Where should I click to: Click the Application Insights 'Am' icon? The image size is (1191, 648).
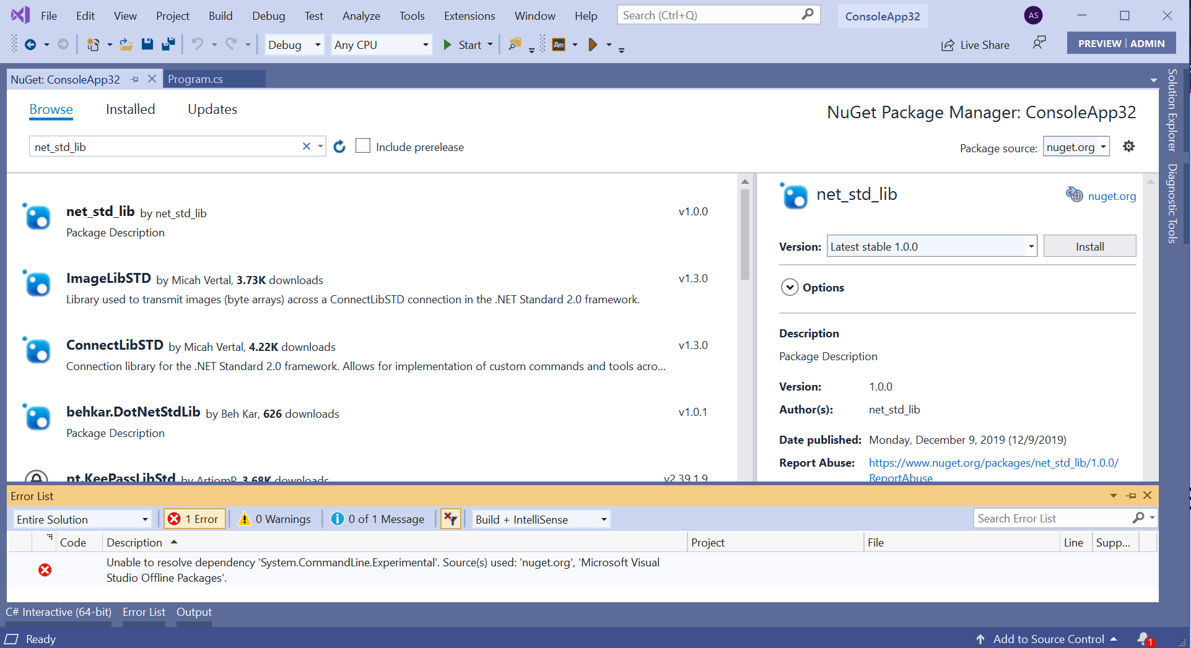pyautogui.click(x=559, y=45)
